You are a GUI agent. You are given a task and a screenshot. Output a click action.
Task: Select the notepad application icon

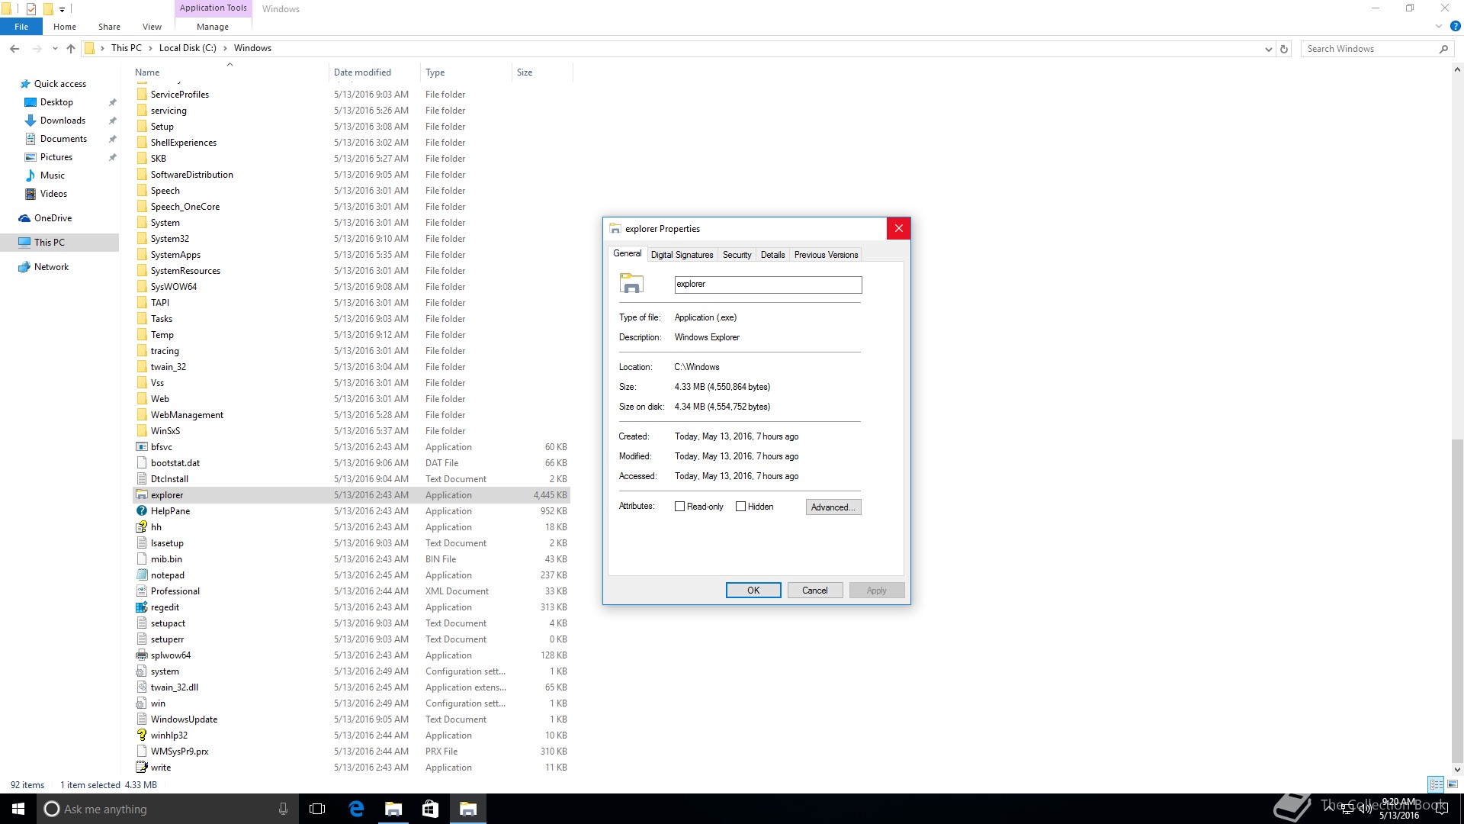tap(141, 575)
